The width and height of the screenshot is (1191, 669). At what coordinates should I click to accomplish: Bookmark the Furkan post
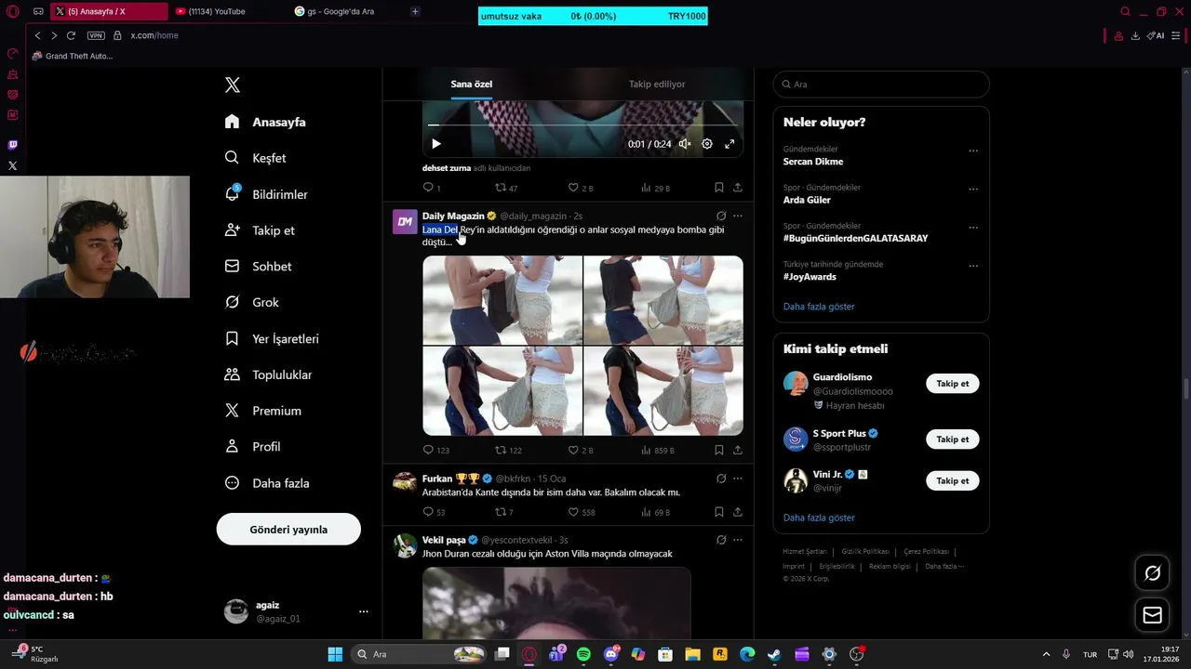pyautogui.click(x=719, y=512)
